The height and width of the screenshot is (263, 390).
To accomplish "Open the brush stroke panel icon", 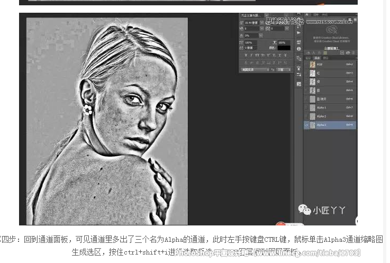I will coord(299,74).
